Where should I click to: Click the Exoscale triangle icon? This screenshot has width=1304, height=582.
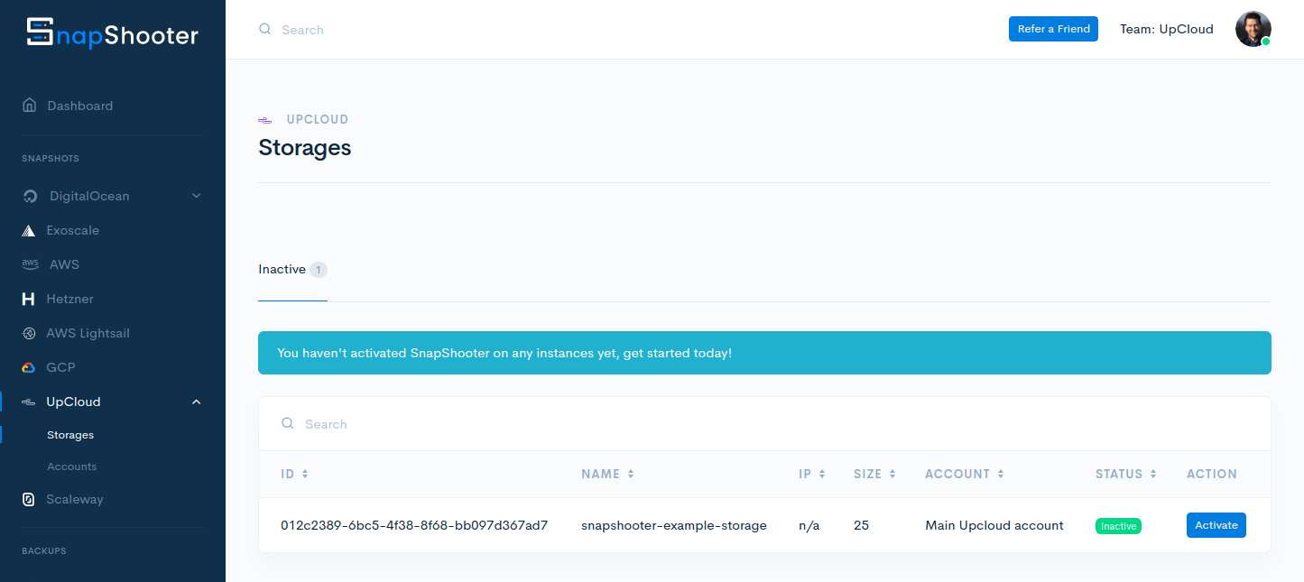click(x=29, y=231)
